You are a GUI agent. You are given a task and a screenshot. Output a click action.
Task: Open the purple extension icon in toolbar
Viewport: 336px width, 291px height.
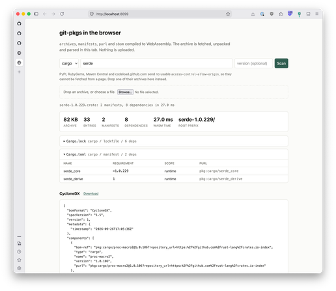290,14
